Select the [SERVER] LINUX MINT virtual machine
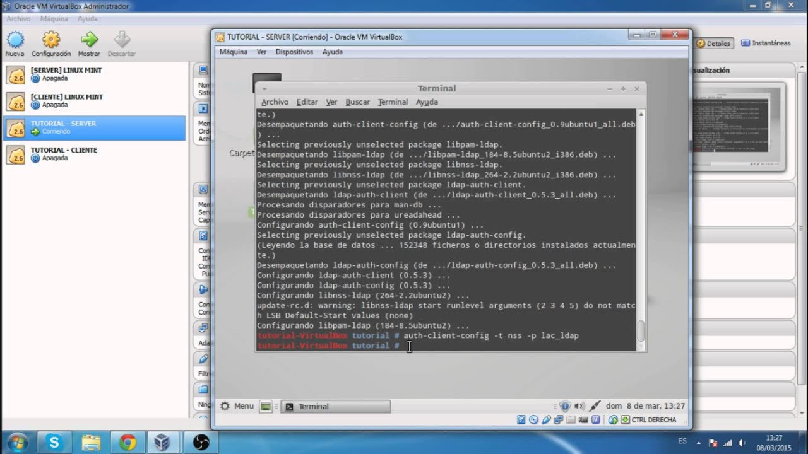 [x=94, y=74]
